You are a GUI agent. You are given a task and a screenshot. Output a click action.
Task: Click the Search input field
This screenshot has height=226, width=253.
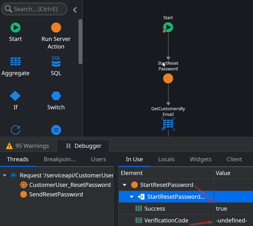34,9
